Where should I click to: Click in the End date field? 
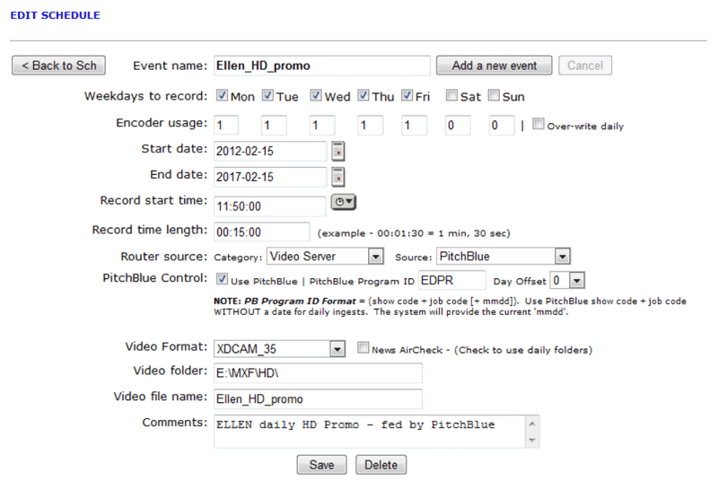pos(270,177)
